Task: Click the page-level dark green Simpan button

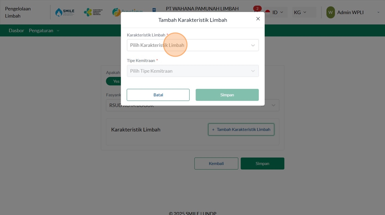Action: pos(262,163)
